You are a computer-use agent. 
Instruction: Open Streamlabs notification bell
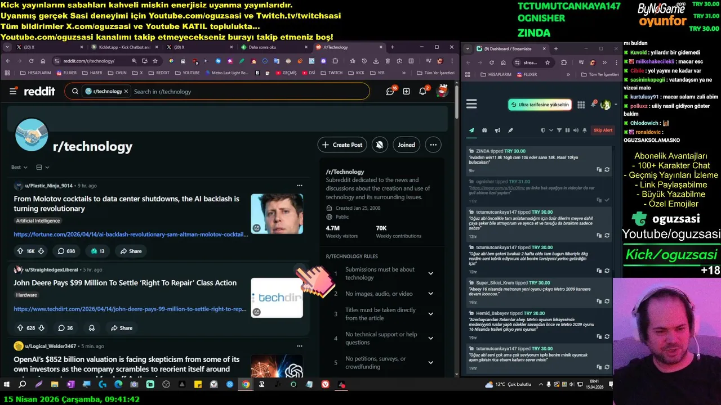click(x=593, y=104)
